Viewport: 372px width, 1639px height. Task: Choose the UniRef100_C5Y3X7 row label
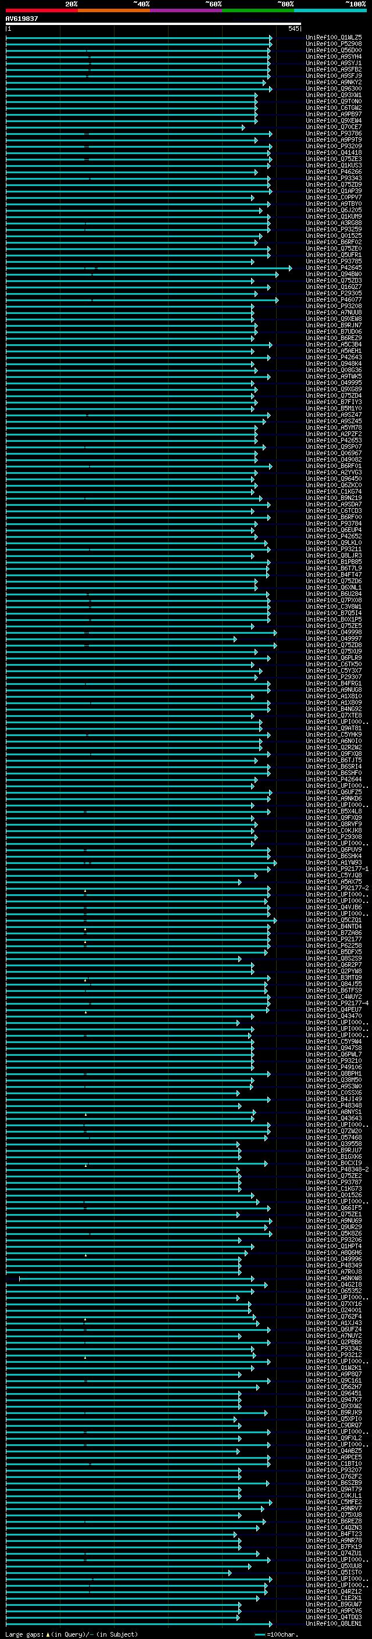[x=334, y=670]
